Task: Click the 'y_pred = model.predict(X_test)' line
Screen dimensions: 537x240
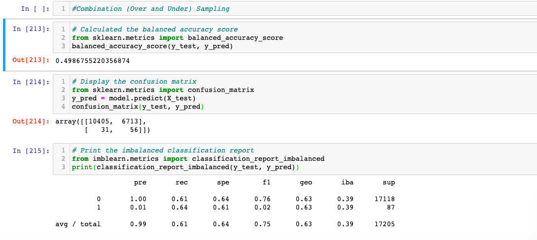Action: 134,99
